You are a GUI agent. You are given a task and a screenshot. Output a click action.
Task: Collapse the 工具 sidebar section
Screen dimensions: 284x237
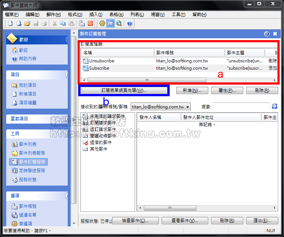67,134
